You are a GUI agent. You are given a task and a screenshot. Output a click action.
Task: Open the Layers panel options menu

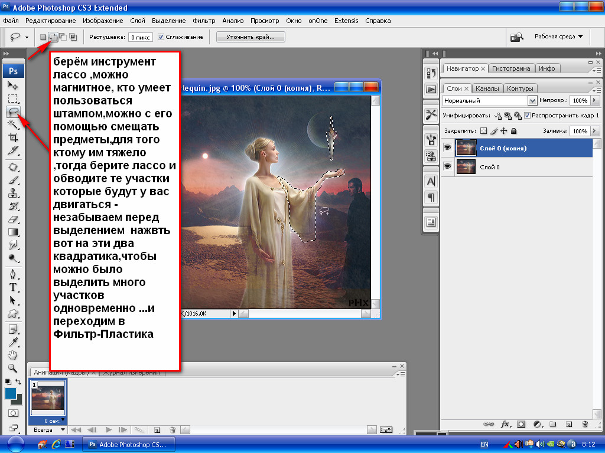click(x=597, y=90)
